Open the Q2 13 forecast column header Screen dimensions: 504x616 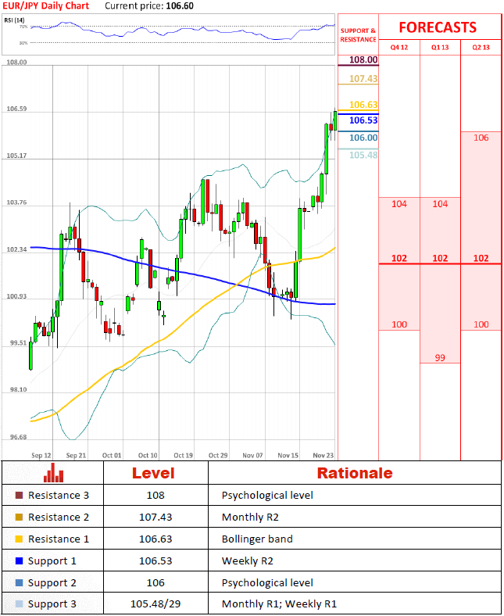tap(481, 47)
